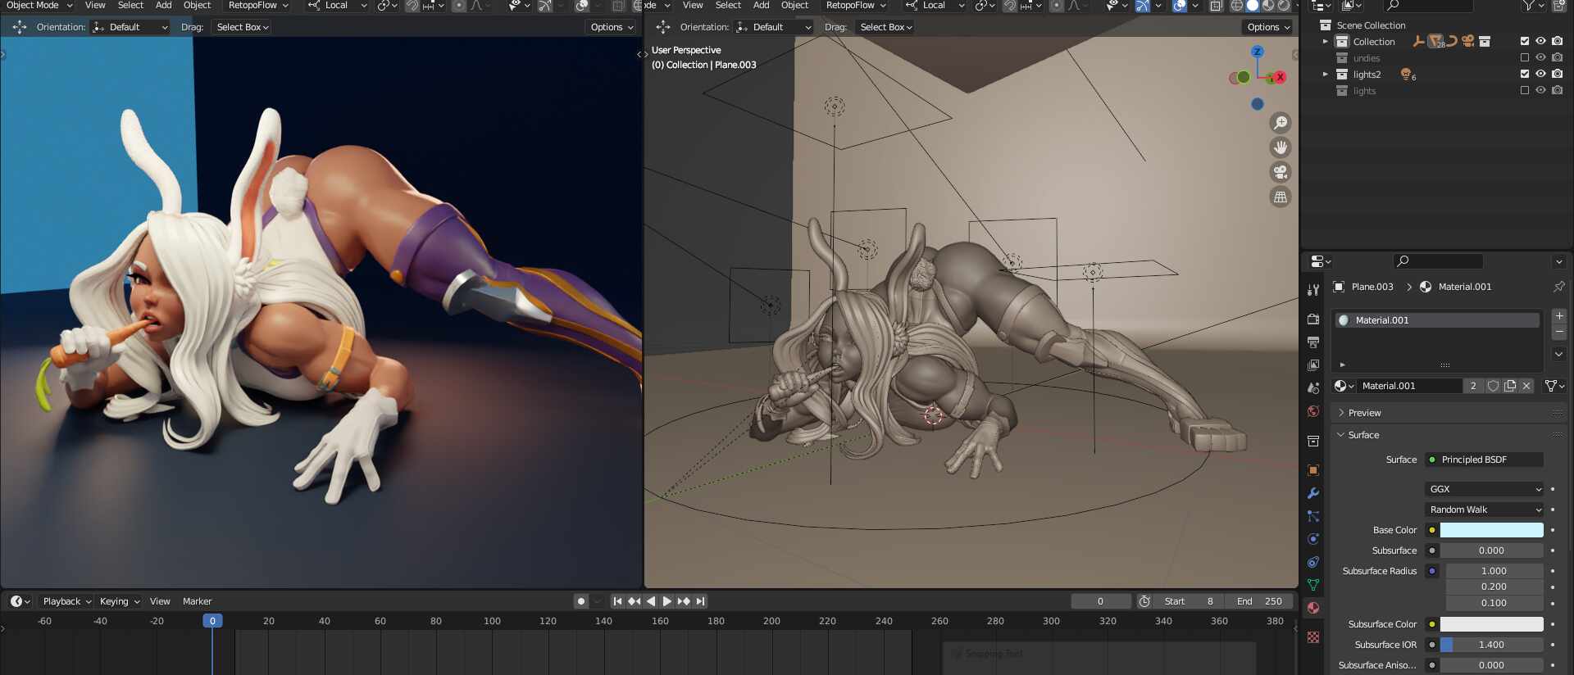Open the Random Walk subsurface method dropdown
The image size is (1574, 675).
[x=1485, y=510]
